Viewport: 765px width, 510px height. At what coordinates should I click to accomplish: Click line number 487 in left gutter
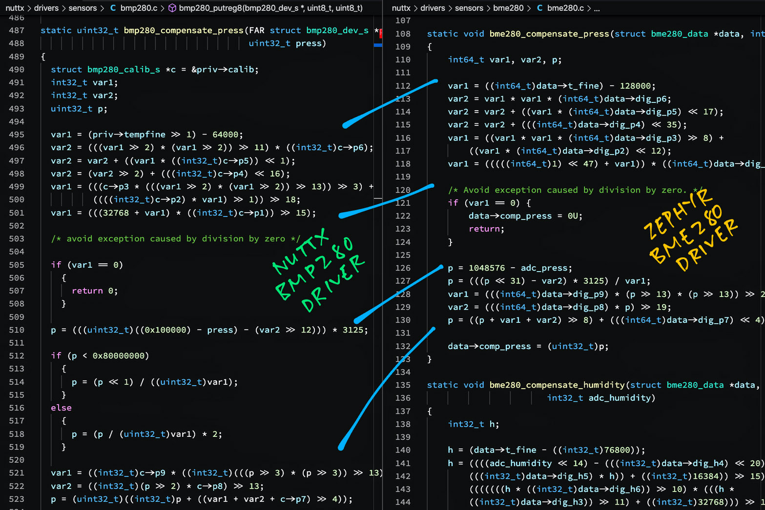(17, 30)
